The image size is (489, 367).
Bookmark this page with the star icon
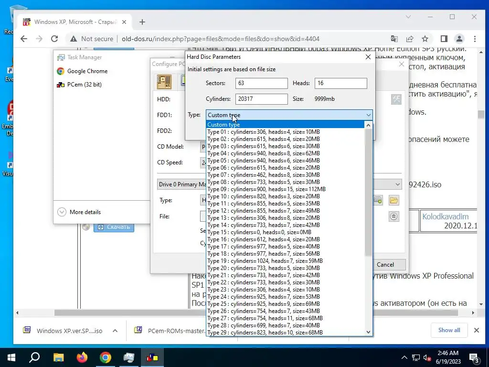425,39
